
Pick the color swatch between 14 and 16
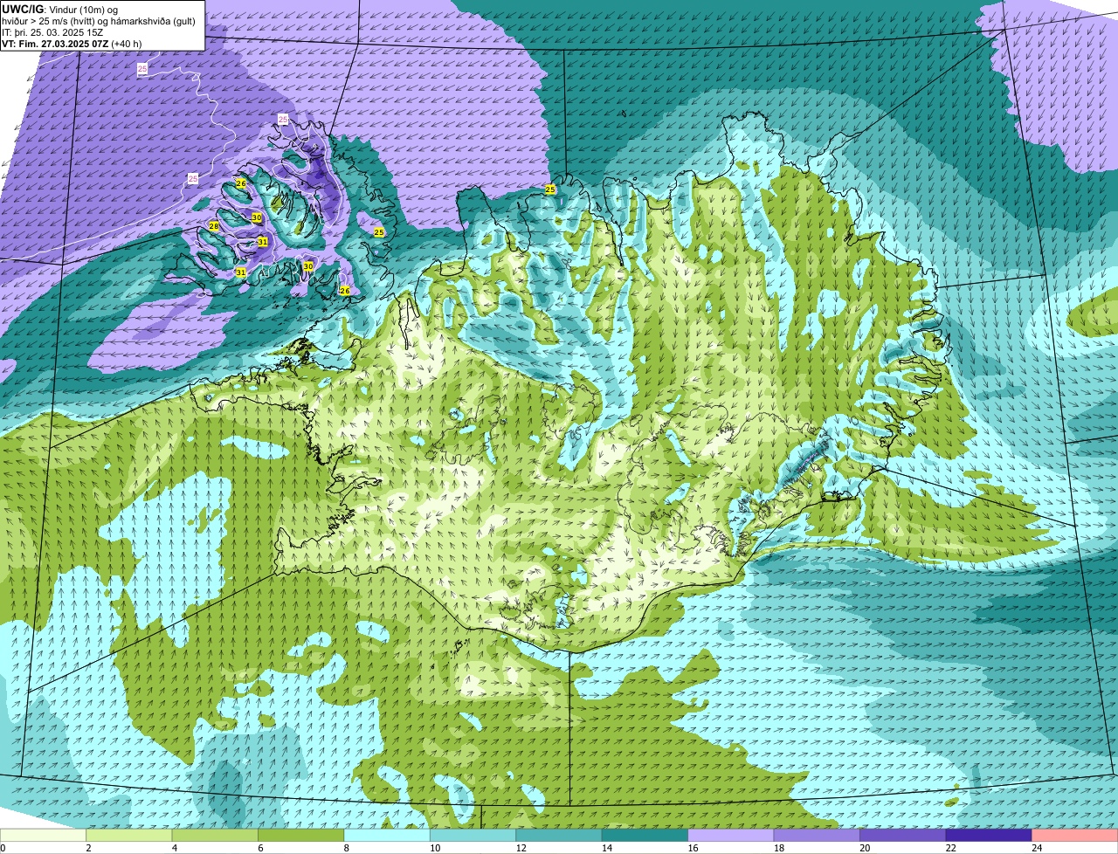point(645,835)
